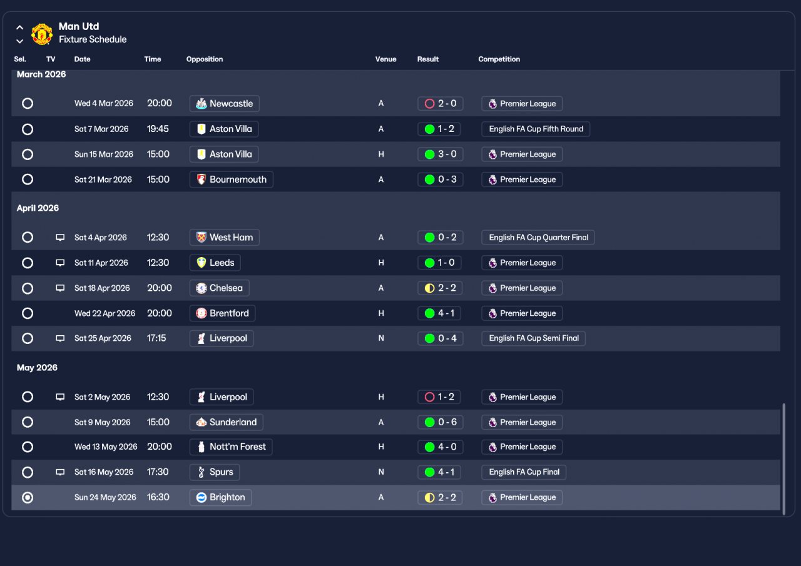The image size is (801, 566).
Task: Click Premier League logo on Brentford row
Action: tap(492, 313)
